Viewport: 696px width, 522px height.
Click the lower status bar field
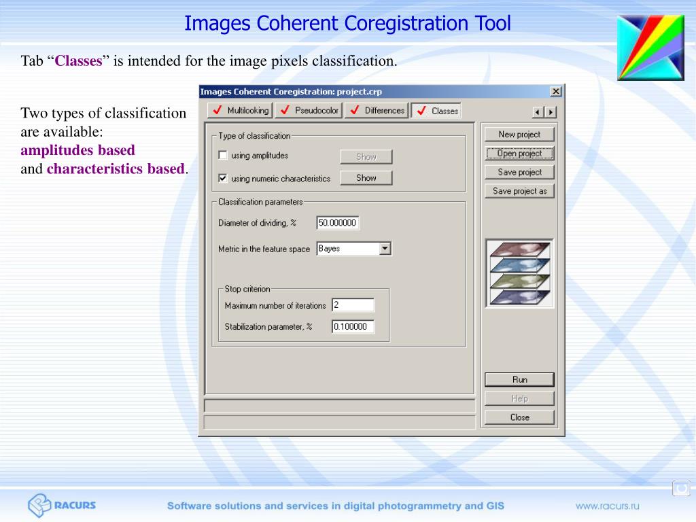(x=340, y=421)
